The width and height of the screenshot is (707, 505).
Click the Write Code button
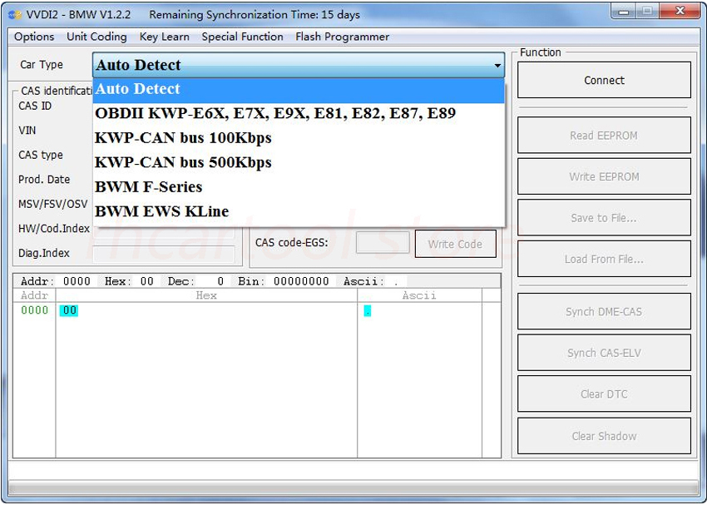coord(456,244)
